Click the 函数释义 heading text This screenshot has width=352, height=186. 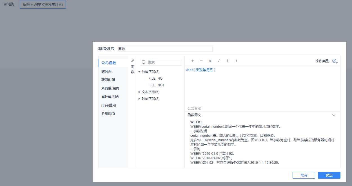(x=194, y=115)
